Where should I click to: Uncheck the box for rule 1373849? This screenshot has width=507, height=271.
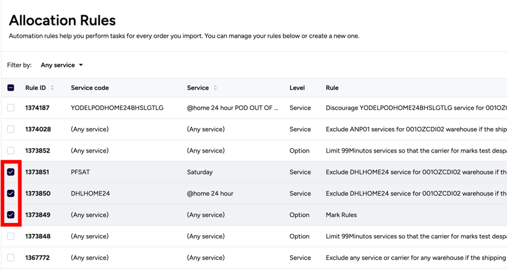pos(11,215)
